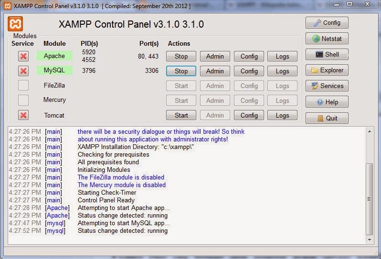View MySQL Logs
The width and height of the screenshot is (381, 259).
point(282,71)
